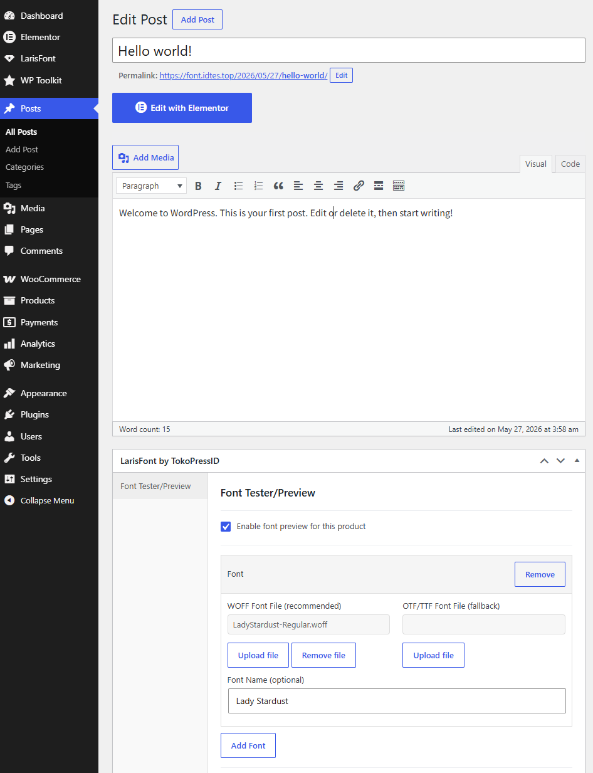Upload a WOFF font file

pyautogui.click(x=258, y=655)
